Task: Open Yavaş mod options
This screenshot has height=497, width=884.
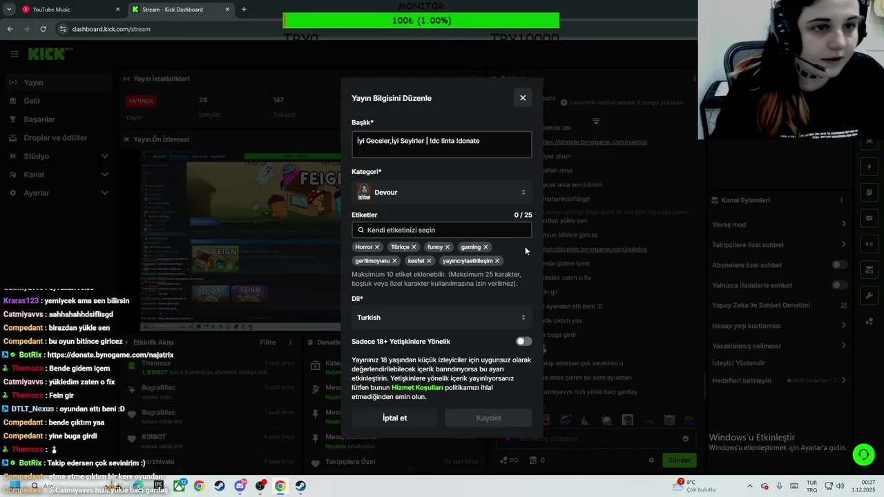Action: coord(779,224)
